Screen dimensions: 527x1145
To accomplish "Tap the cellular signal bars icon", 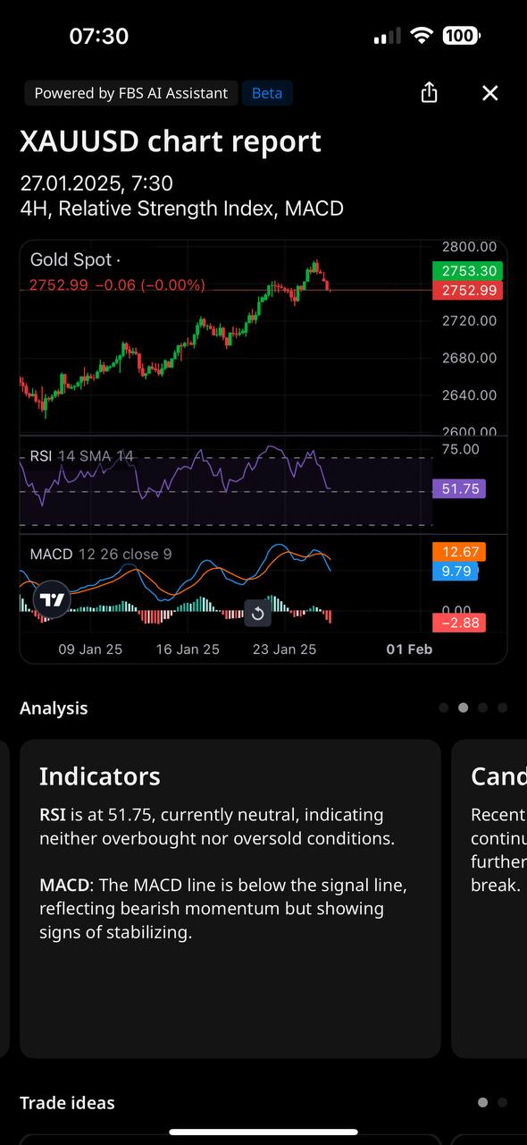I will [x=387, y=37].
